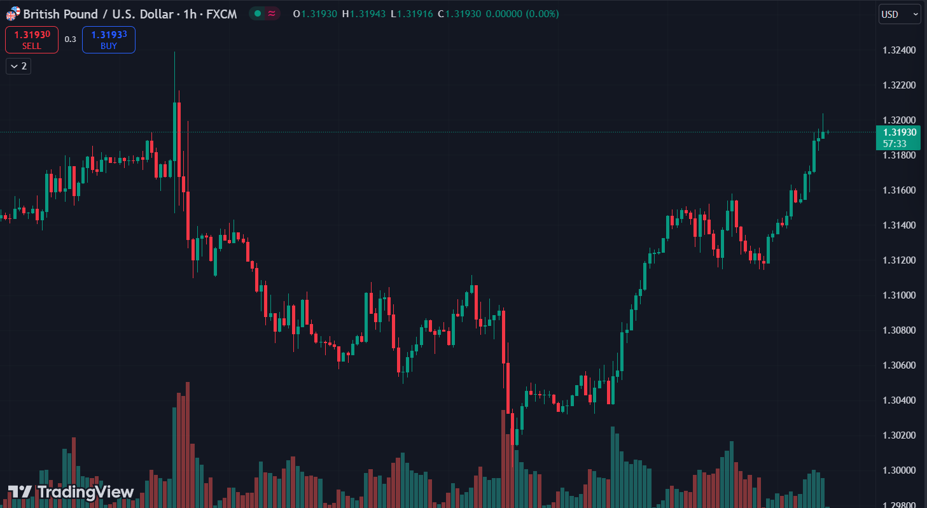
Task: Click the 1.32200 price axis label
Action: point(900,85)
